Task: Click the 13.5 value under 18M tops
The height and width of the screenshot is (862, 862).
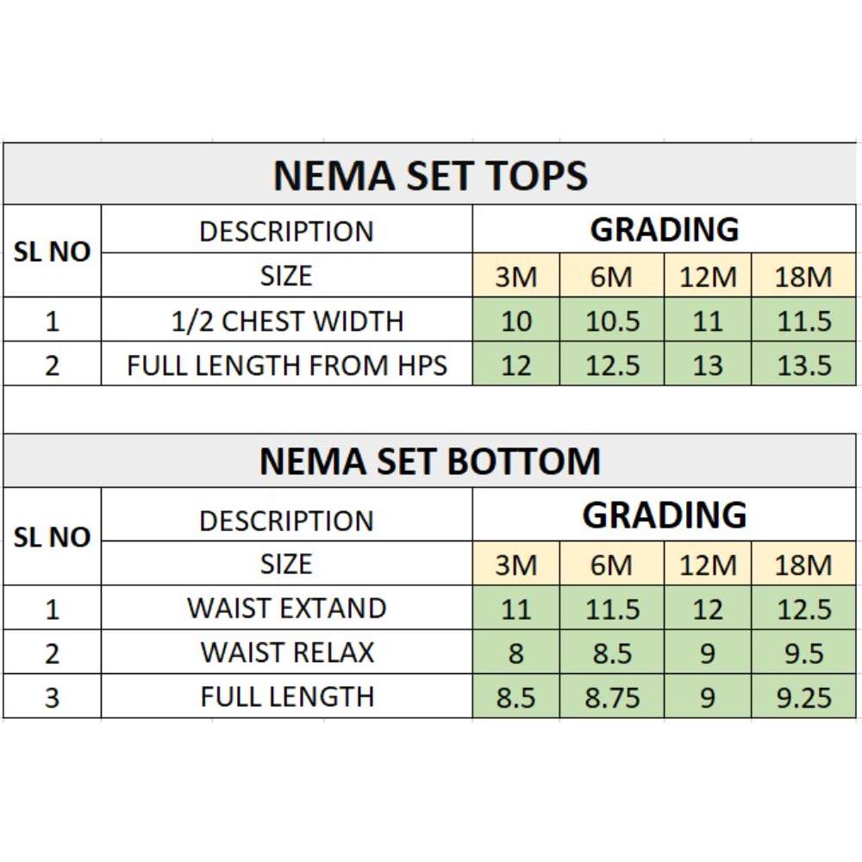Action: 803,364
